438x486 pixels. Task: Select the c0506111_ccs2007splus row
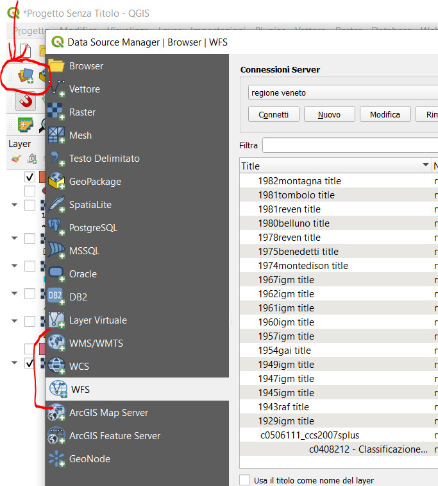coord(339,435)
